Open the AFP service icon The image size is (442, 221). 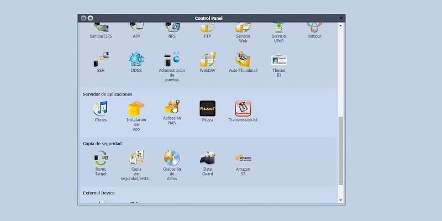(x=136, y=28)
